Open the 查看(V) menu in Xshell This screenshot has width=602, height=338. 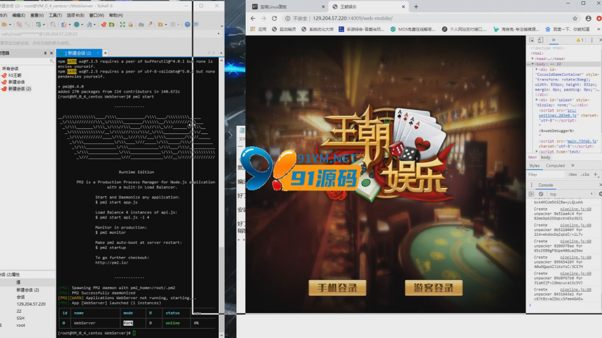[x=37, y=15]
